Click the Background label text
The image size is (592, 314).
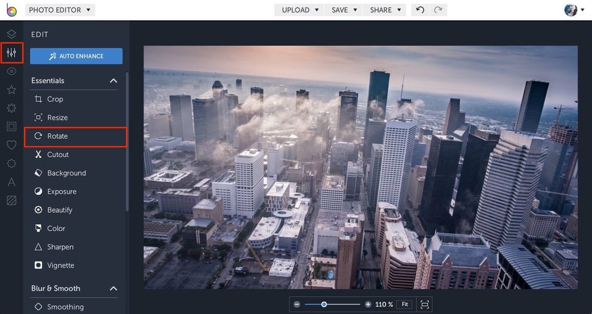pyautogui.click(x=66, y=173)
